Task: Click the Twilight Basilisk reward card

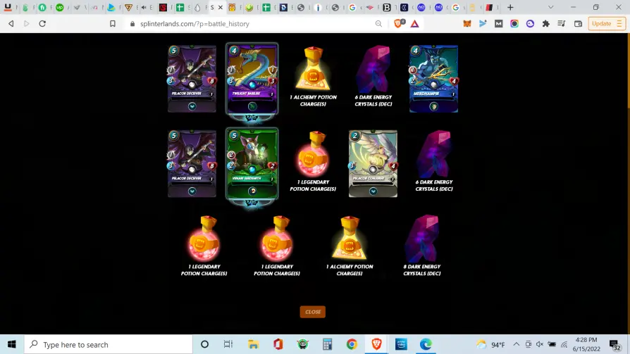Action: coord(252,79)
